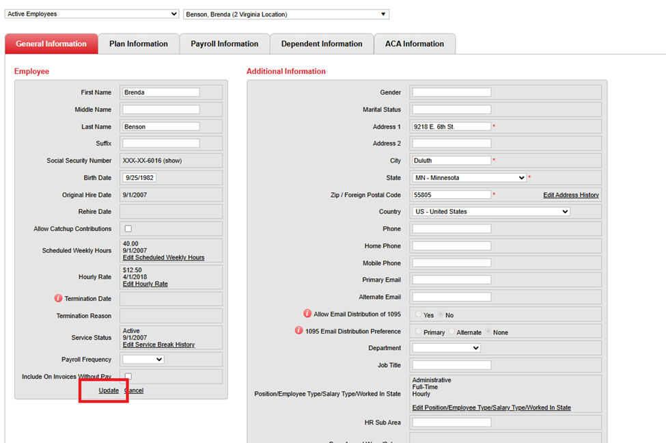The width and height of the screenshot is (666, 443).
Task: Click Edit Service Break History link
Action: pos(158,345)
